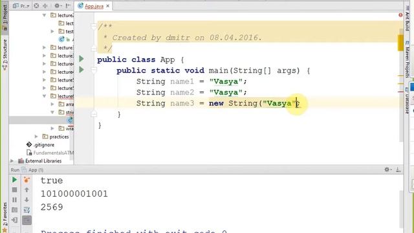Click the Collapse All icon in Project toolbar

[x=45, y=6]
